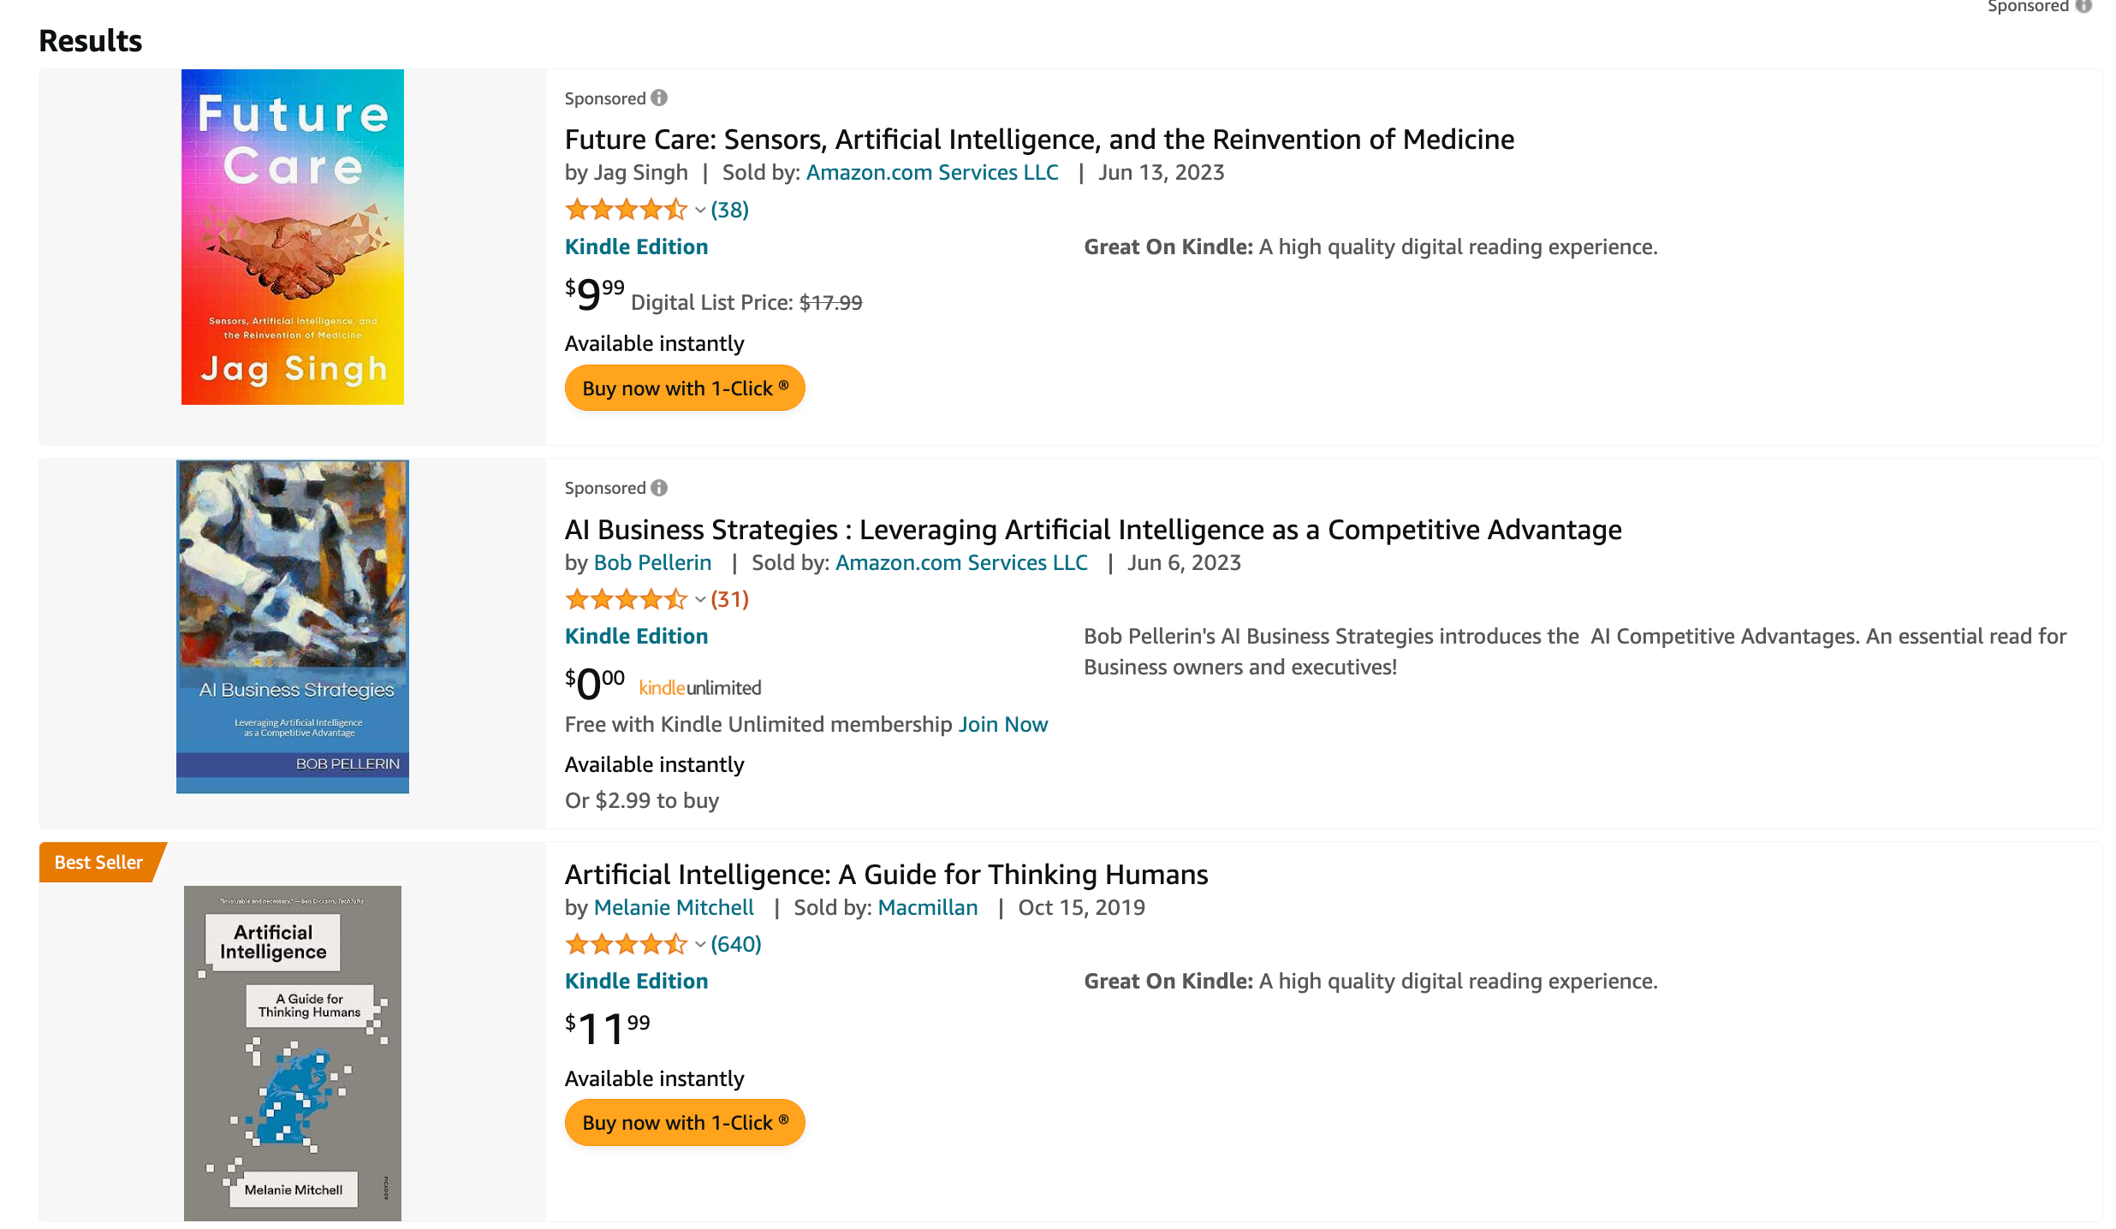This screenshot has height=1229, width=2116.
Task: Buy Future Care with 1-Click
Action: tap(685, 388)
